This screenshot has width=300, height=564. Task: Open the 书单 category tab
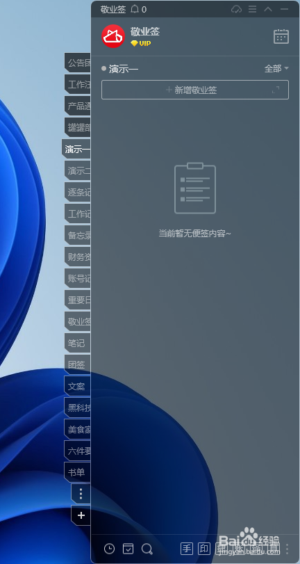coord(78,472)
